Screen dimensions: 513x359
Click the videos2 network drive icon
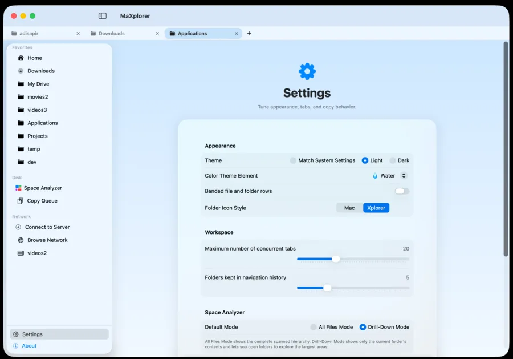click(21, 253)
